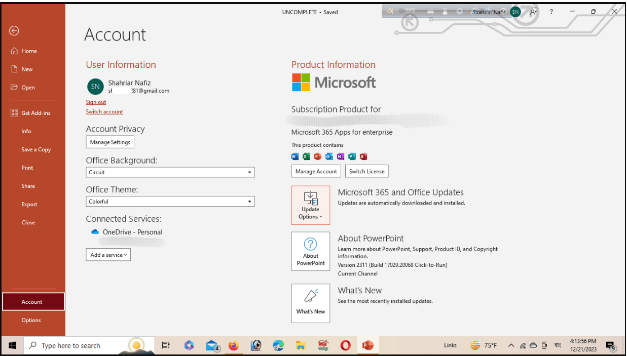Click the Switch account link

pyautogui.click(x=104, y=112)
